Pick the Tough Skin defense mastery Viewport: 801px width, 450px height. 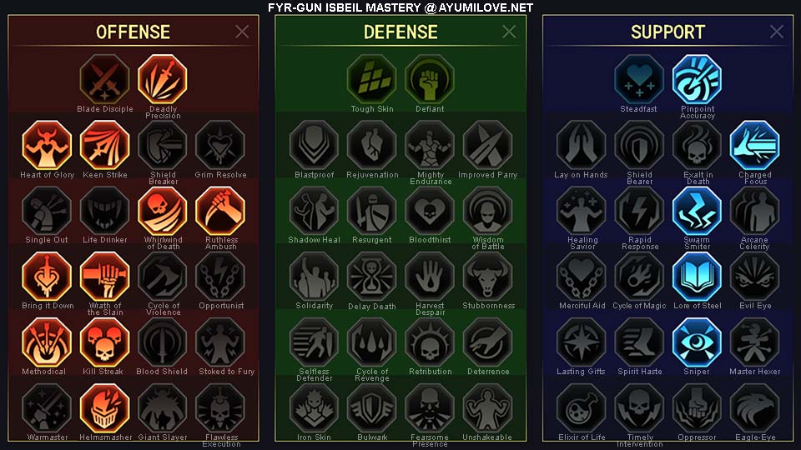(372, 80)
